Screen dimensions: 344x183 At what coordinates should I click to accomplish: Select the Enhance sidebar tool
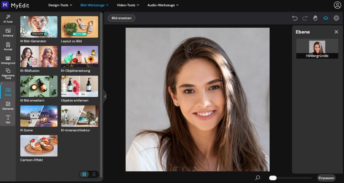[8, 33]
